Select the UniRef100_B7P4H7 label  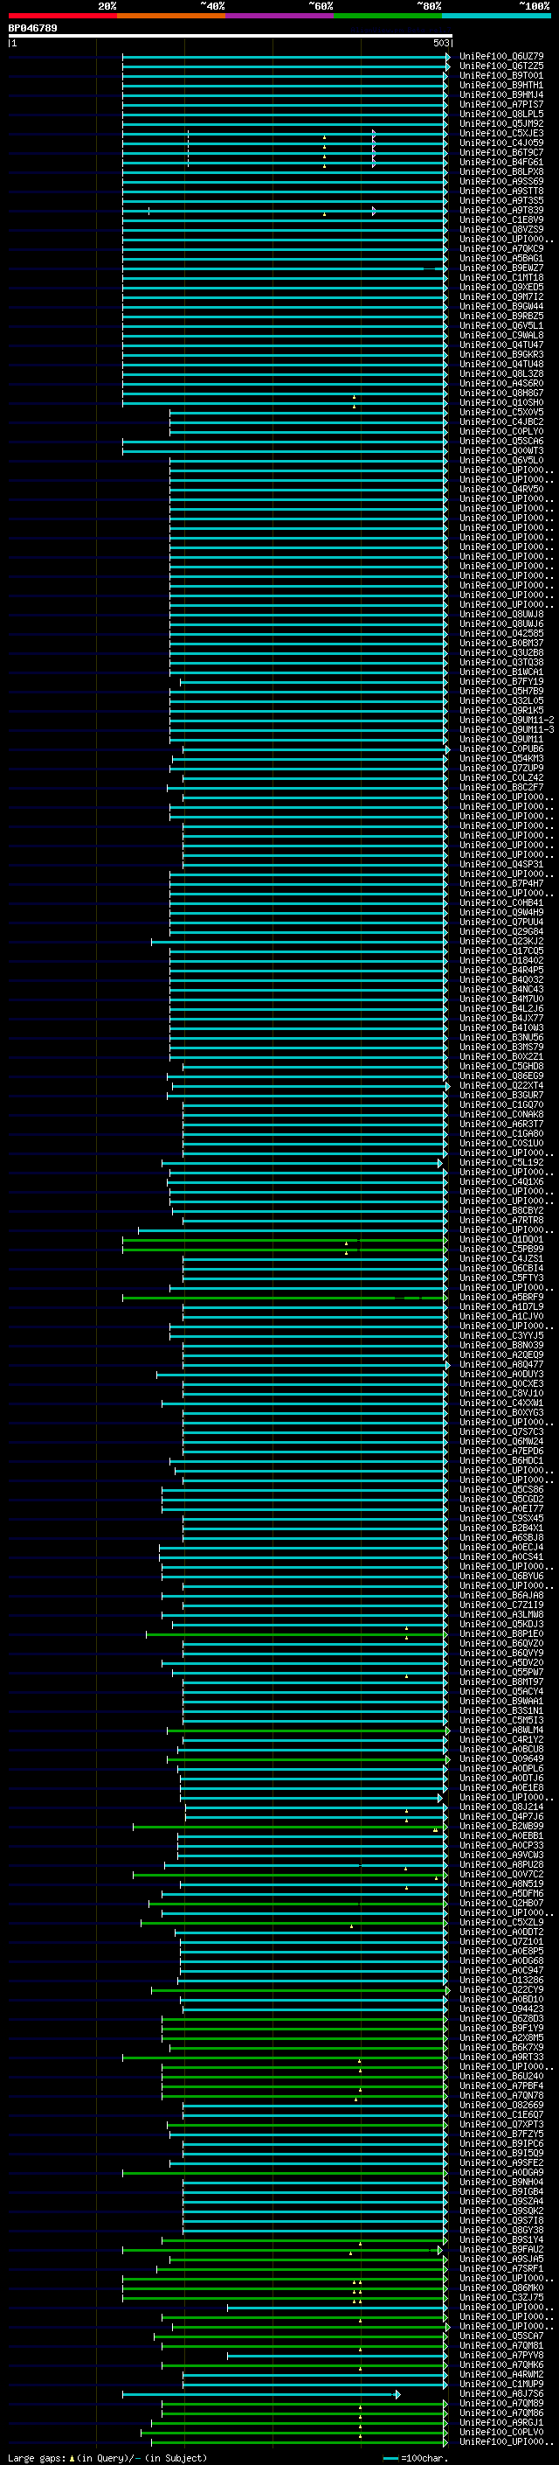tap(501, 883)
